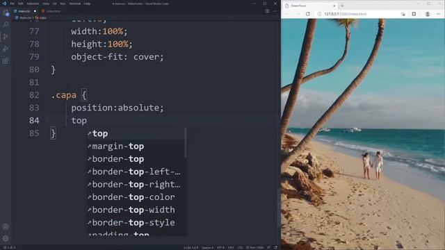Open the browser profile avatar

pyautogui.click(x=428, y=14)
